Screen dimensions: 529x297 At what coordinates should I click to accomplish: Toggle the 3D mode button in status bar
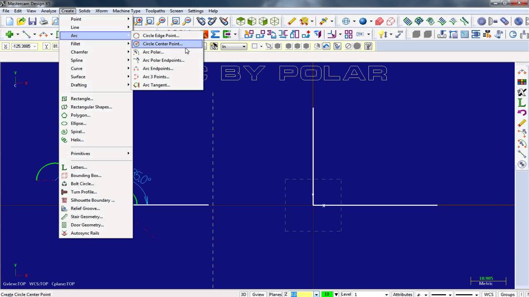243,294
